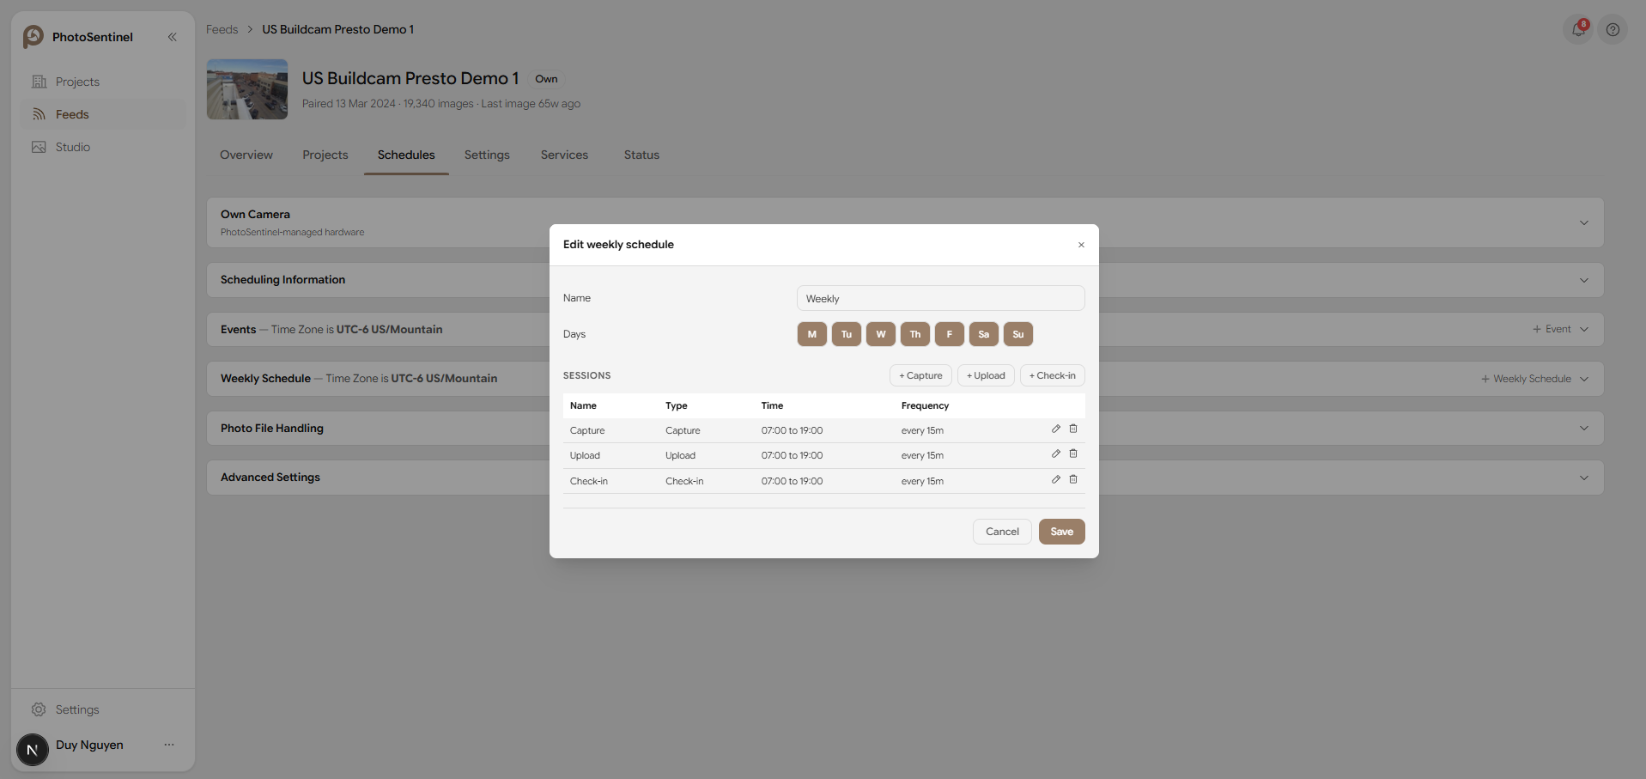Collapse the sidebar with double-chevron icon
This screenshot has height=779, width=1646.
tap(173, 37)
